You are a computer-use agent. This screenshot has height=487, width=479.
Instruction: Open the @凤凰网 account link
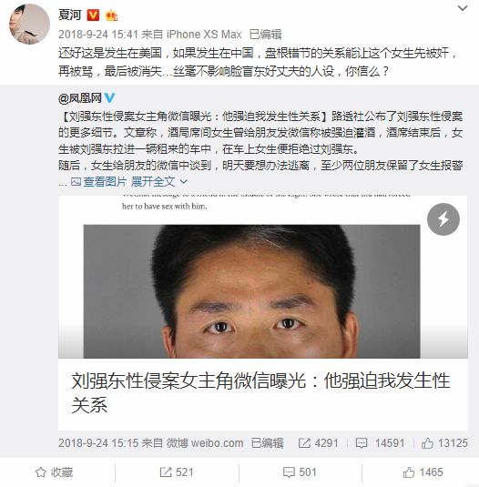(x=80, y=98)
